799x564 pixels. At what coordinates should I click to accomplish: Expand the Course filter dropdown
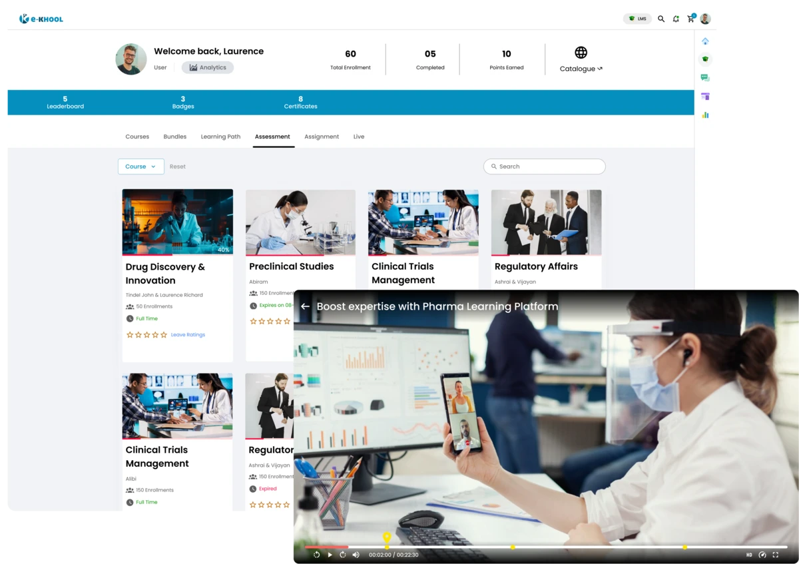(x=141, y=166)
